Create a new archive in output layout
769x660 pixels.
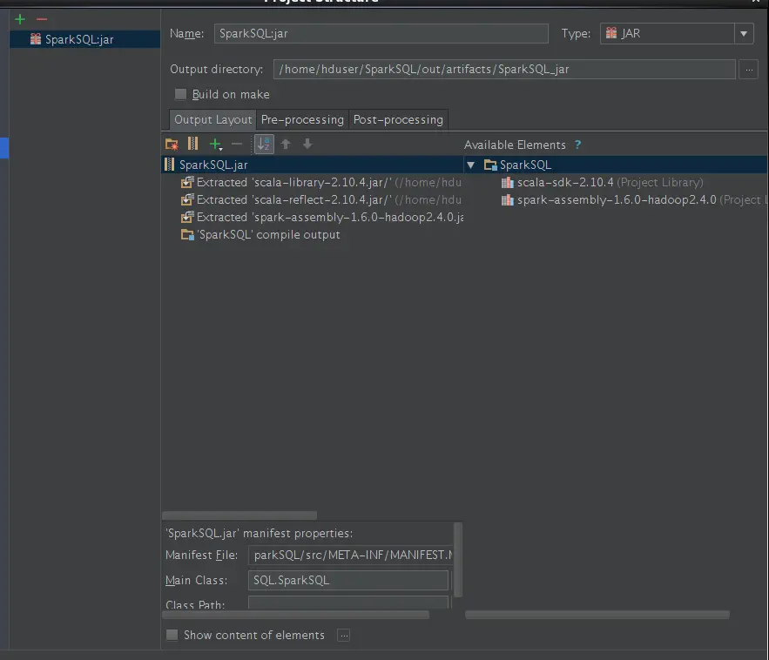pos(193,144)
